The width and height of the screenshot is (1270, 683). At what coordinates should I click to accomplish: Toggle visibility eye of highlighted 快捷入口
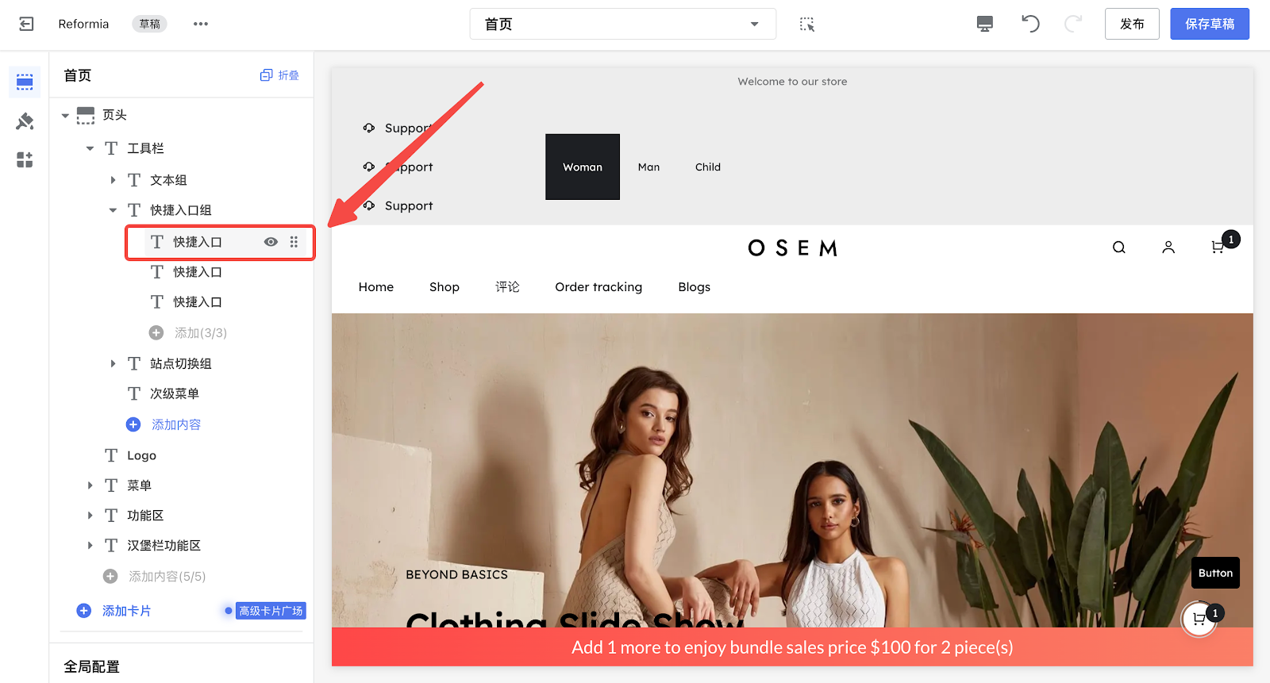pyautogui.click(x=271, y=242)
